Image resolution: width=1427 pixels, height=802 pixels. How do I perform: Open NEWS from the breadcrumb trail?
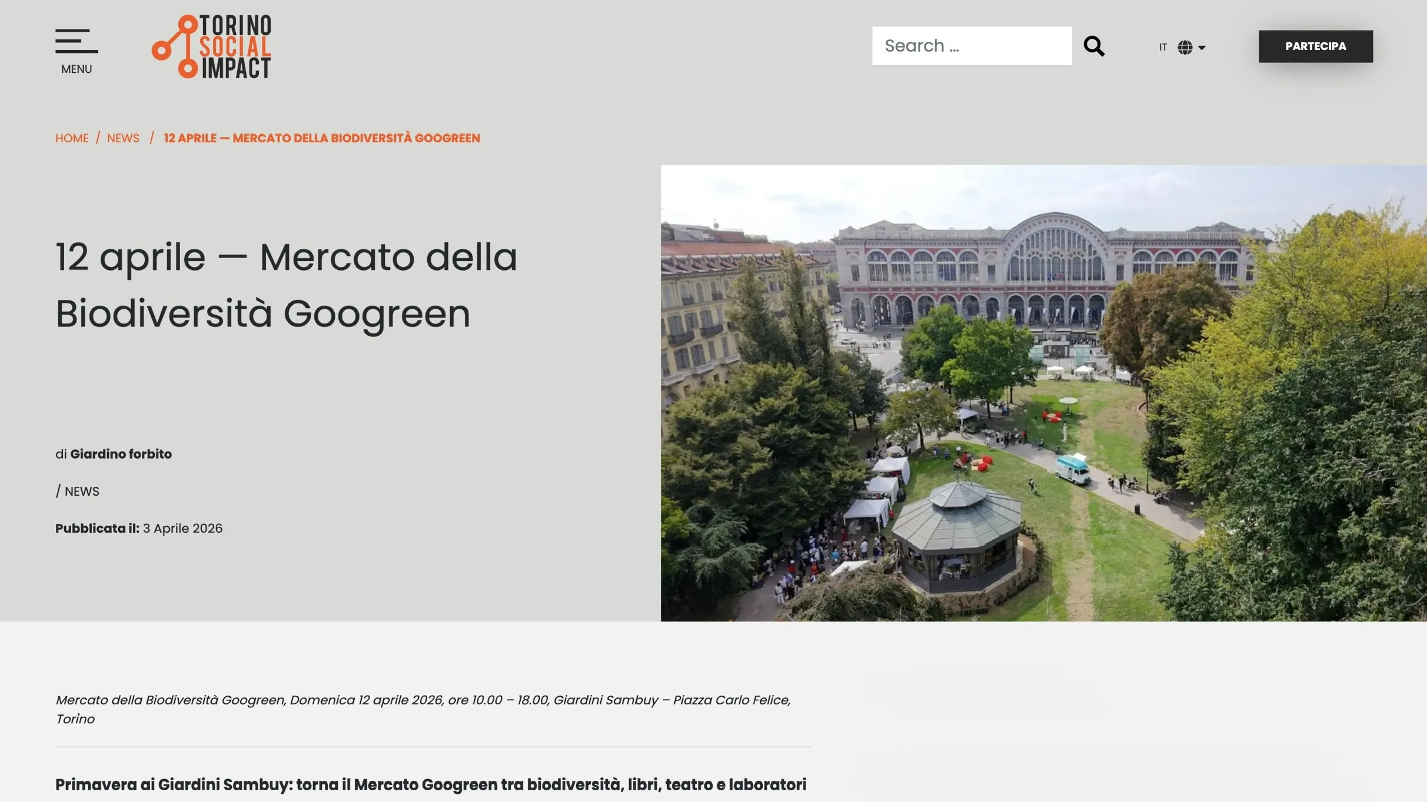123,138
